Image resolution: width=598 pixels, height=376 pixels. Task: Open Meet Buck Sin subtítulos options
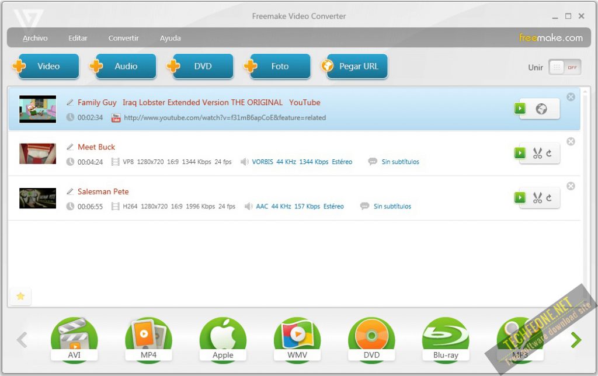(x=400, y=162)
